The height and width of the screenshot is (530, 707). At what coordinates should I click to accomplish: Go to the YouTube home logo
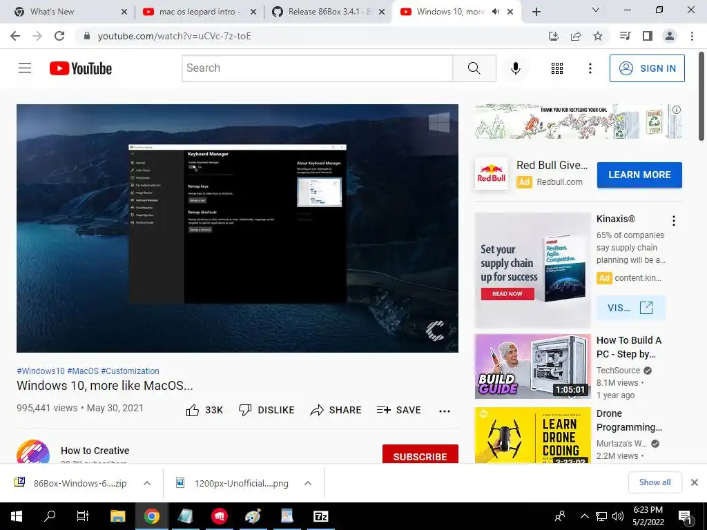(81, 68)
